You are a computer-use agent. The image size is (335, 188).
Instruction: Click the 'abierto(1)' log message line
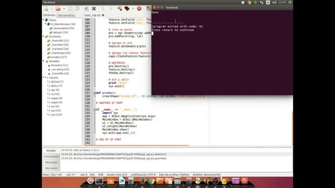(x=114, y=154)
